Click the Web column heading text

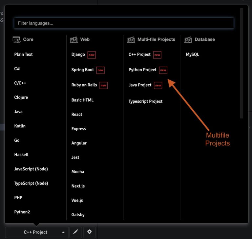coord(85,39)
